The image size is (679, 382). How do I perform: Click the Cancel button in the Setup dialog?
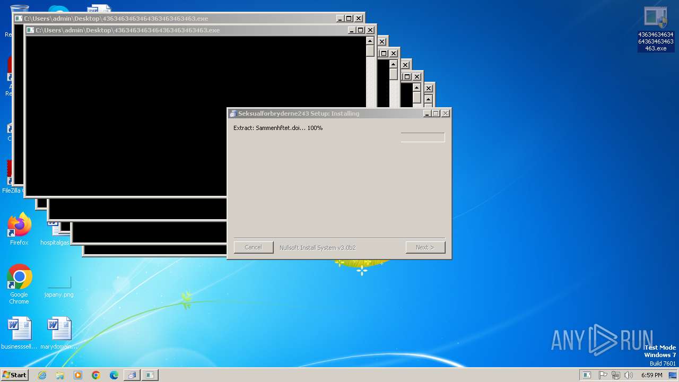coord(254,247)
